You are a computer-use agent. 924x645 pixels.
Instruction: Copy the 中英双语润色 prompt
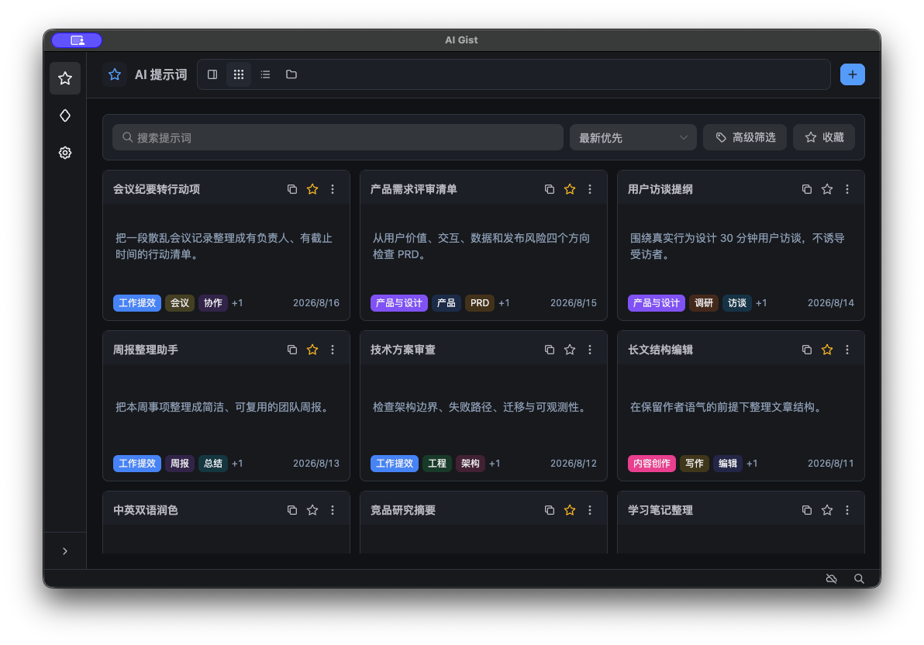point(291,510)
